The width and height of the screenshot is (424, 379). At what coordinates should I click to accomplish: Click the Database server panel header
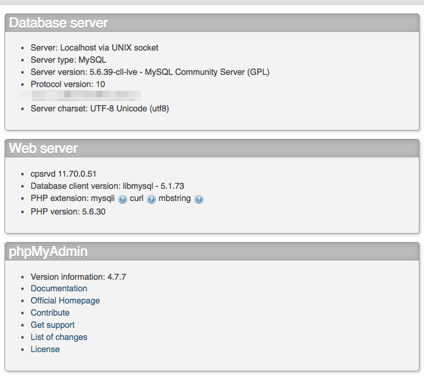coord(212,23)
